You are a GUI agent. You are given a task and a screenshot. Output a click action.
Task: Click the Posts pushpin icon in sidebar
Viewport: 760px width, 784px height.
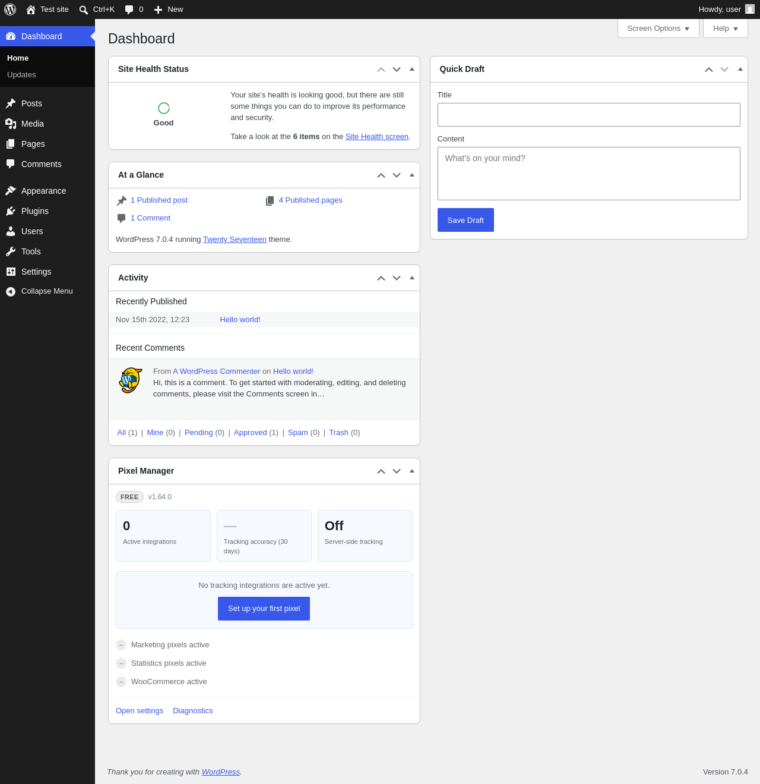pos(11,103)
